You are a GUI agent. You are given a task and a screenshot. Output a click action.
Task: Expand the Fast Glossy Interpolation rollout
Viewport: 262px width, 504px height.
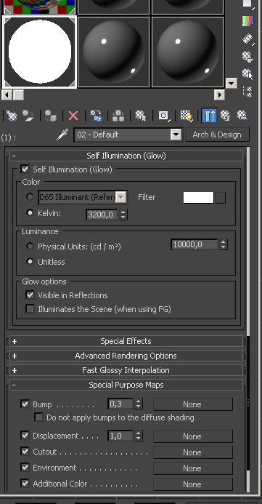(x=126, y=370)
